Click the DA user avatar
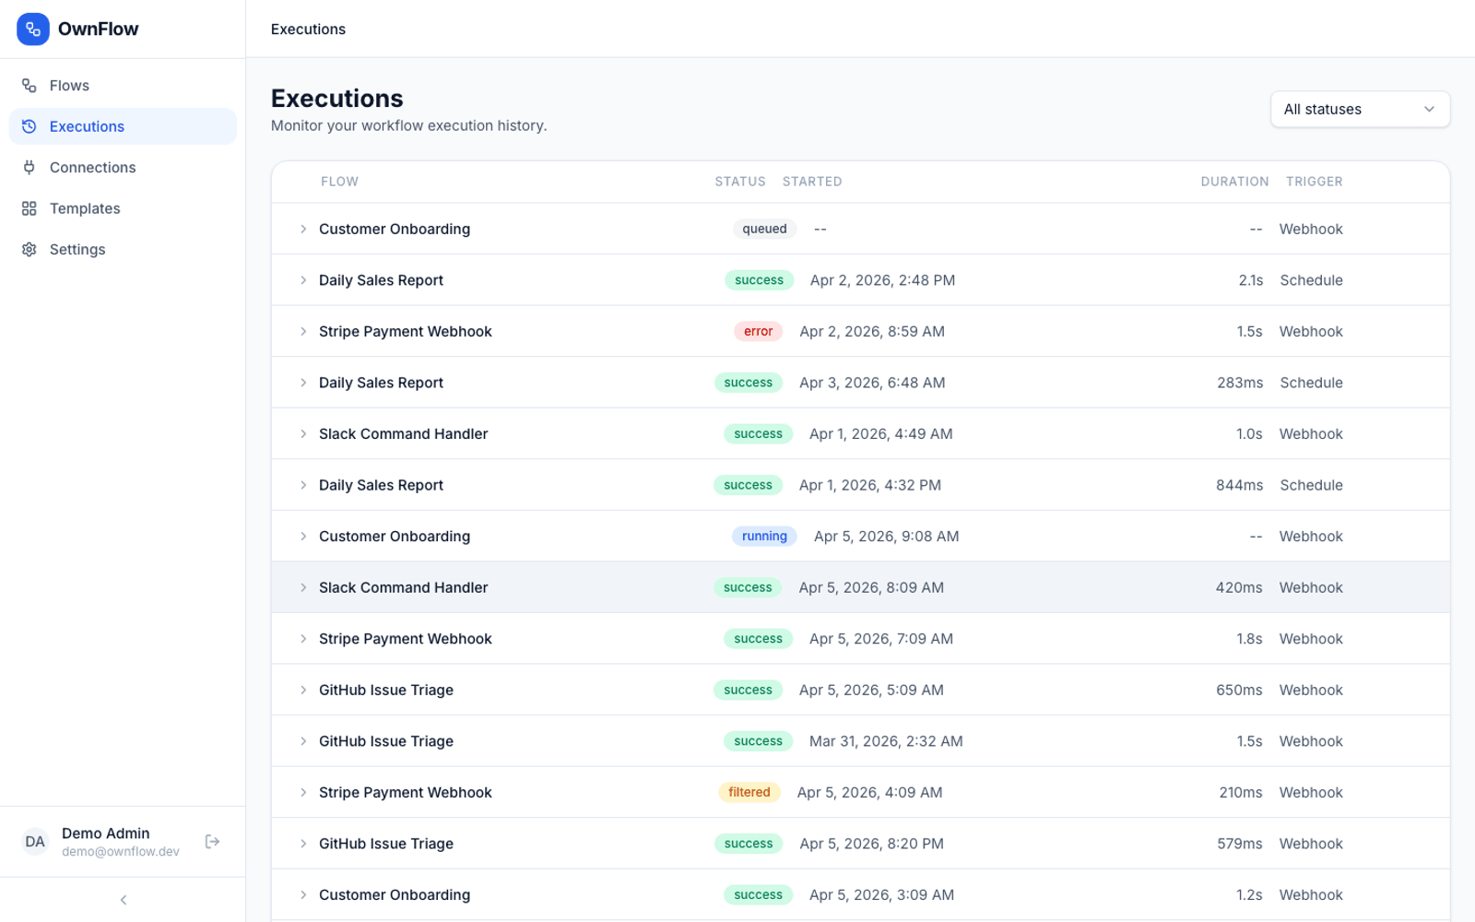The width and height of the screenshot is (1475, 922). pyautogui.click(x=35, y=841)
